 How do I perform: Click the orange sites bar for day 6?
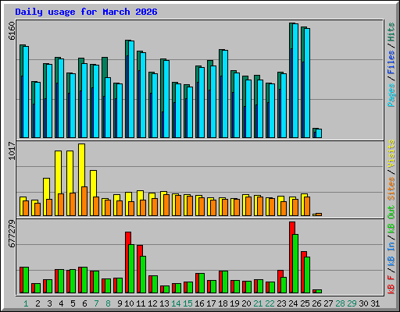(x=84, y=201)
